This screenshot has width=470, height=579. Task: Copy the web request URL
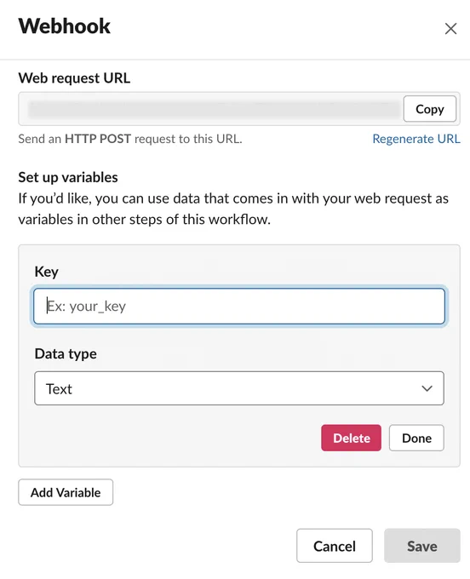coord(430,109)
